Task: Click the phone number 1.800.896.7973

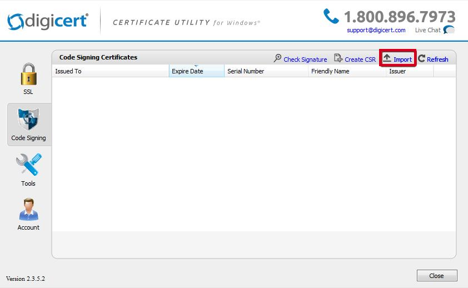Action: [x=400, y=17]
